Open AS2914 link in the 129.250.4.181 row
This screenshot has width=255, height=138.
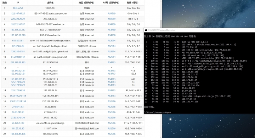(x=112, y=52)
